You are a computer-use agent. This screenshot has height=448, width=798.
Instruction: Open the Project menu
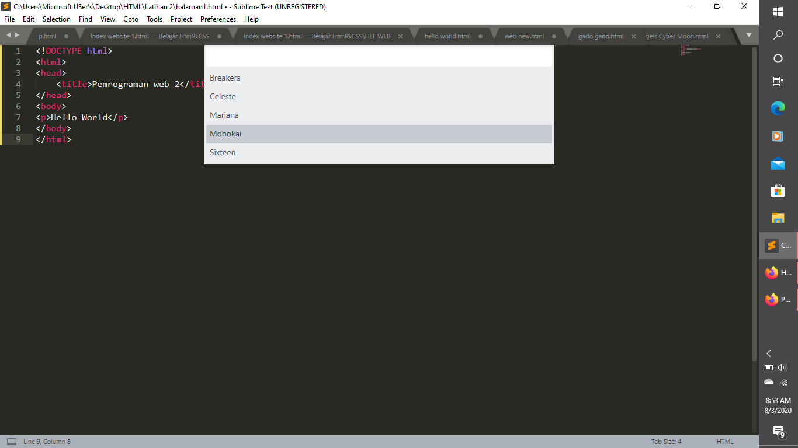pyautogui.click(x=182, y=19)
